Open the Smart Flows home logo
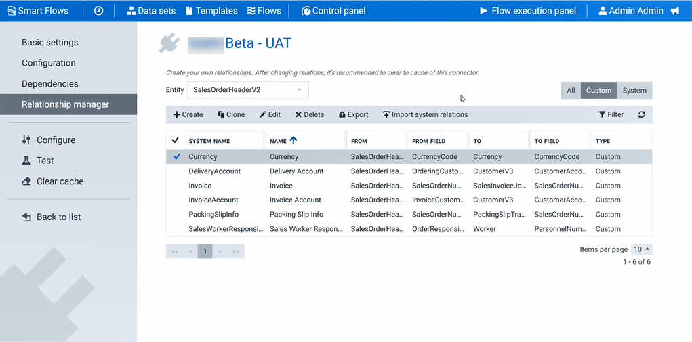 coord(39,11)
